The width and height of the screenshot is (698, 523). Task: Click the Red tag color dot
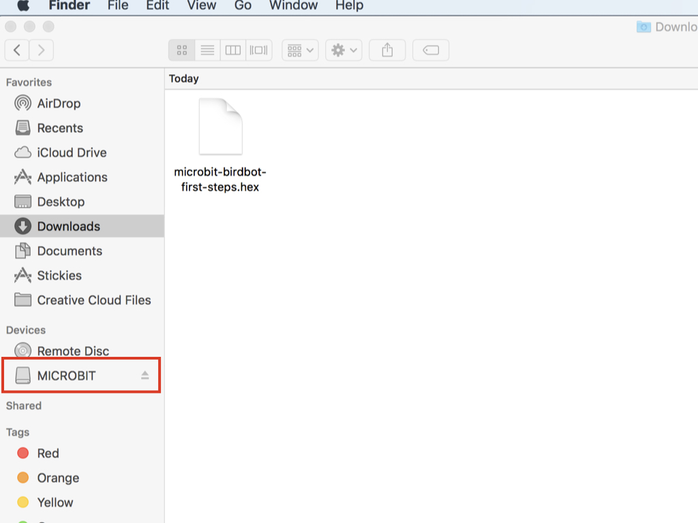pyautogui.click(x=22, y=453)
